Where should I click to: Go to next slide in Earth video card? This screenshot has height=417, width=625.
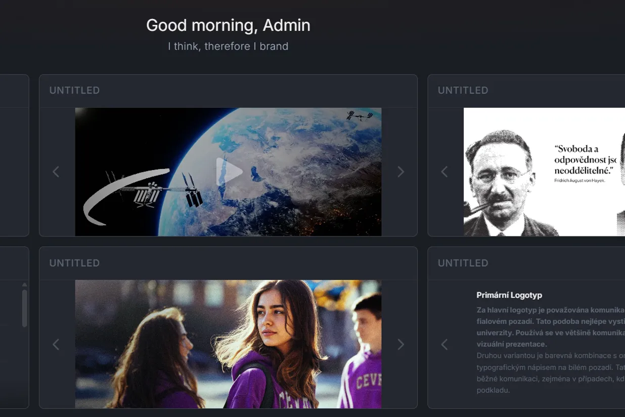click(400, 172)
